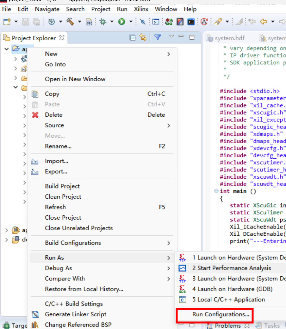The height and width of the screenshot is (329, 286).
Task: Click the black XSCT console toolbar icon
Action: [191, 22]
